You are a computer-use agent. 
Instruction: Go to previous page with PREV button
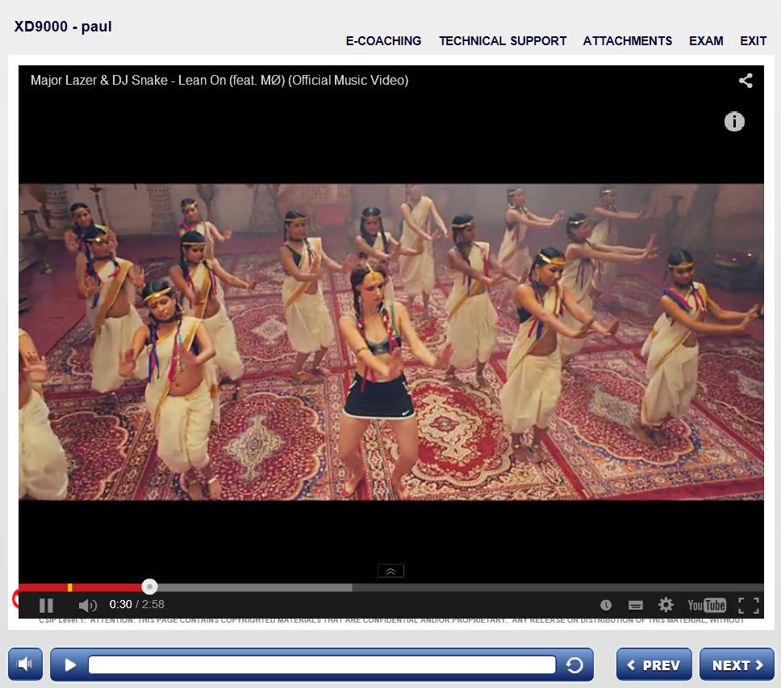pos(654,665)
